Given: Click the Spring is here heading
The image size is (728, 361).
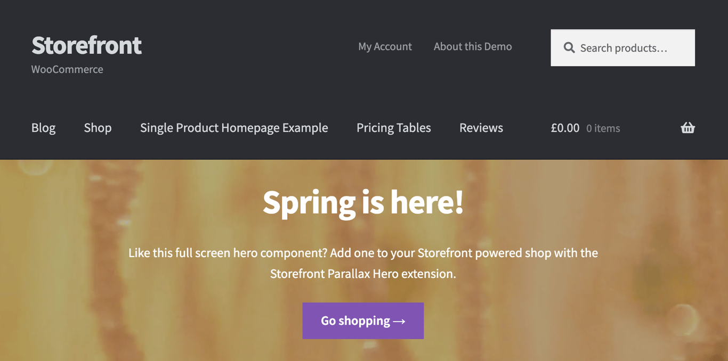Looking at the screenshot, I should (363, 202).
